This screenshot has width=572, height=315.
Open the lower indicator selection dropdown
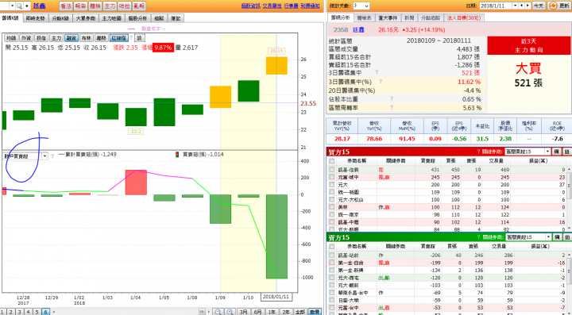pos(44,156)
